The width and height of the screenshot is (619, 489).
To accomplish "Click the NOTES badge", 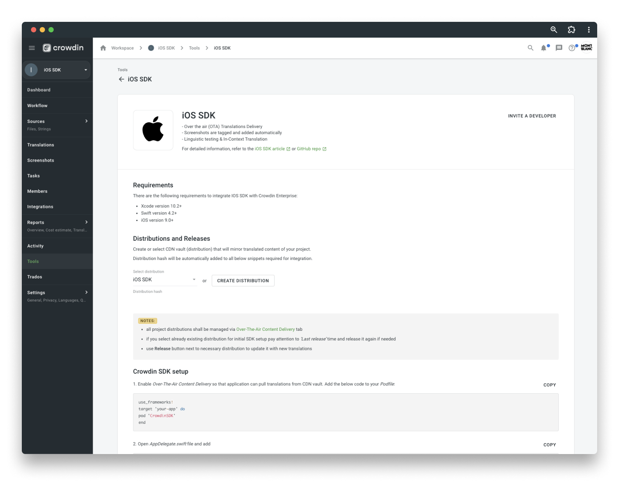I will click(148, 321).
